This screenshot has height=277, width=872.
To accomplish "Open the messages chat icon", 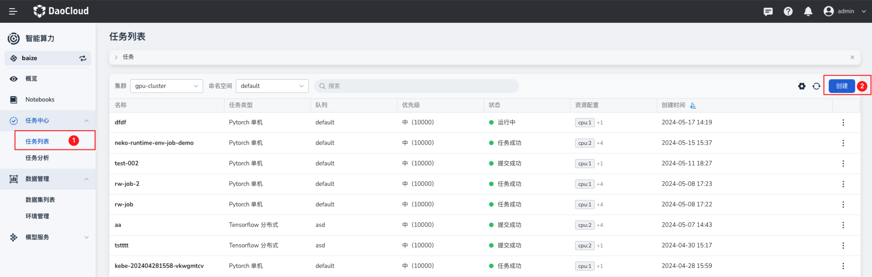I will [768, 11].
